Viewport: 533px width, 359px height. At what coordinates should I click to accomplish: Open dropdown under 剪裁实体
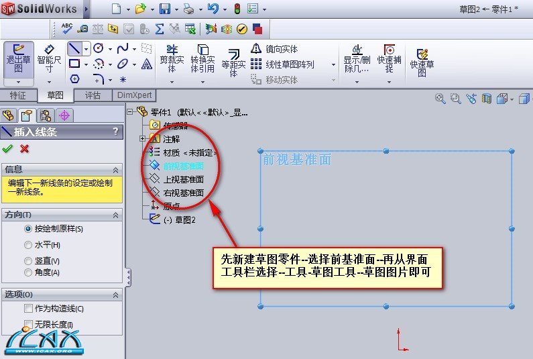[172, 82]
